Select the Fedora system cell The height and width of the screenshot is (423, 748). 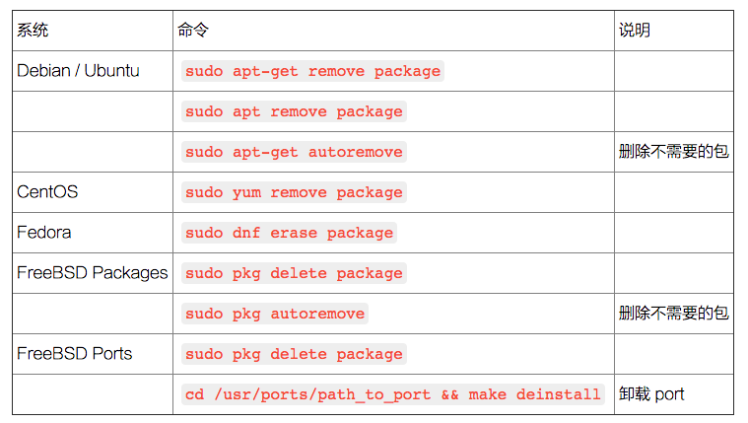(44, 233)
